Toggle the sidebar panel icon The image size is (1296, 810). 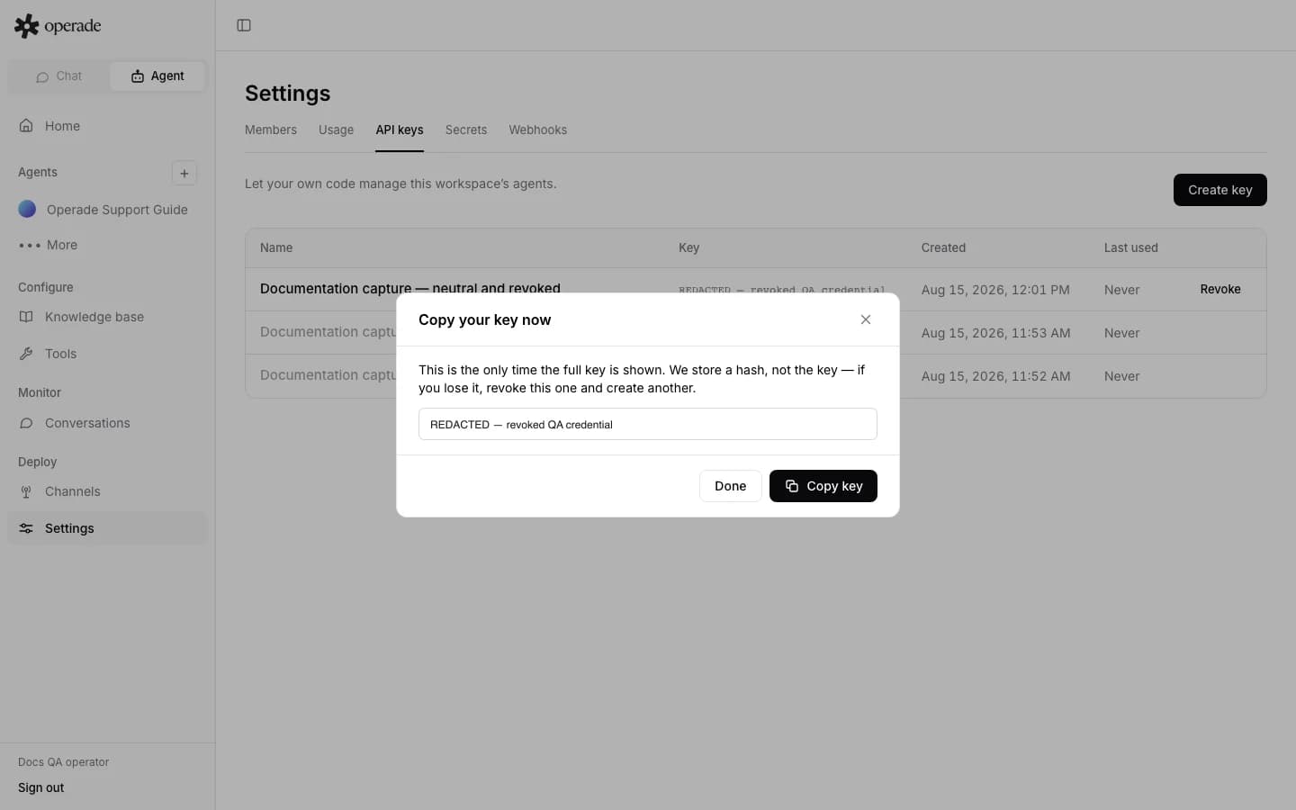[x=244, y=25]
